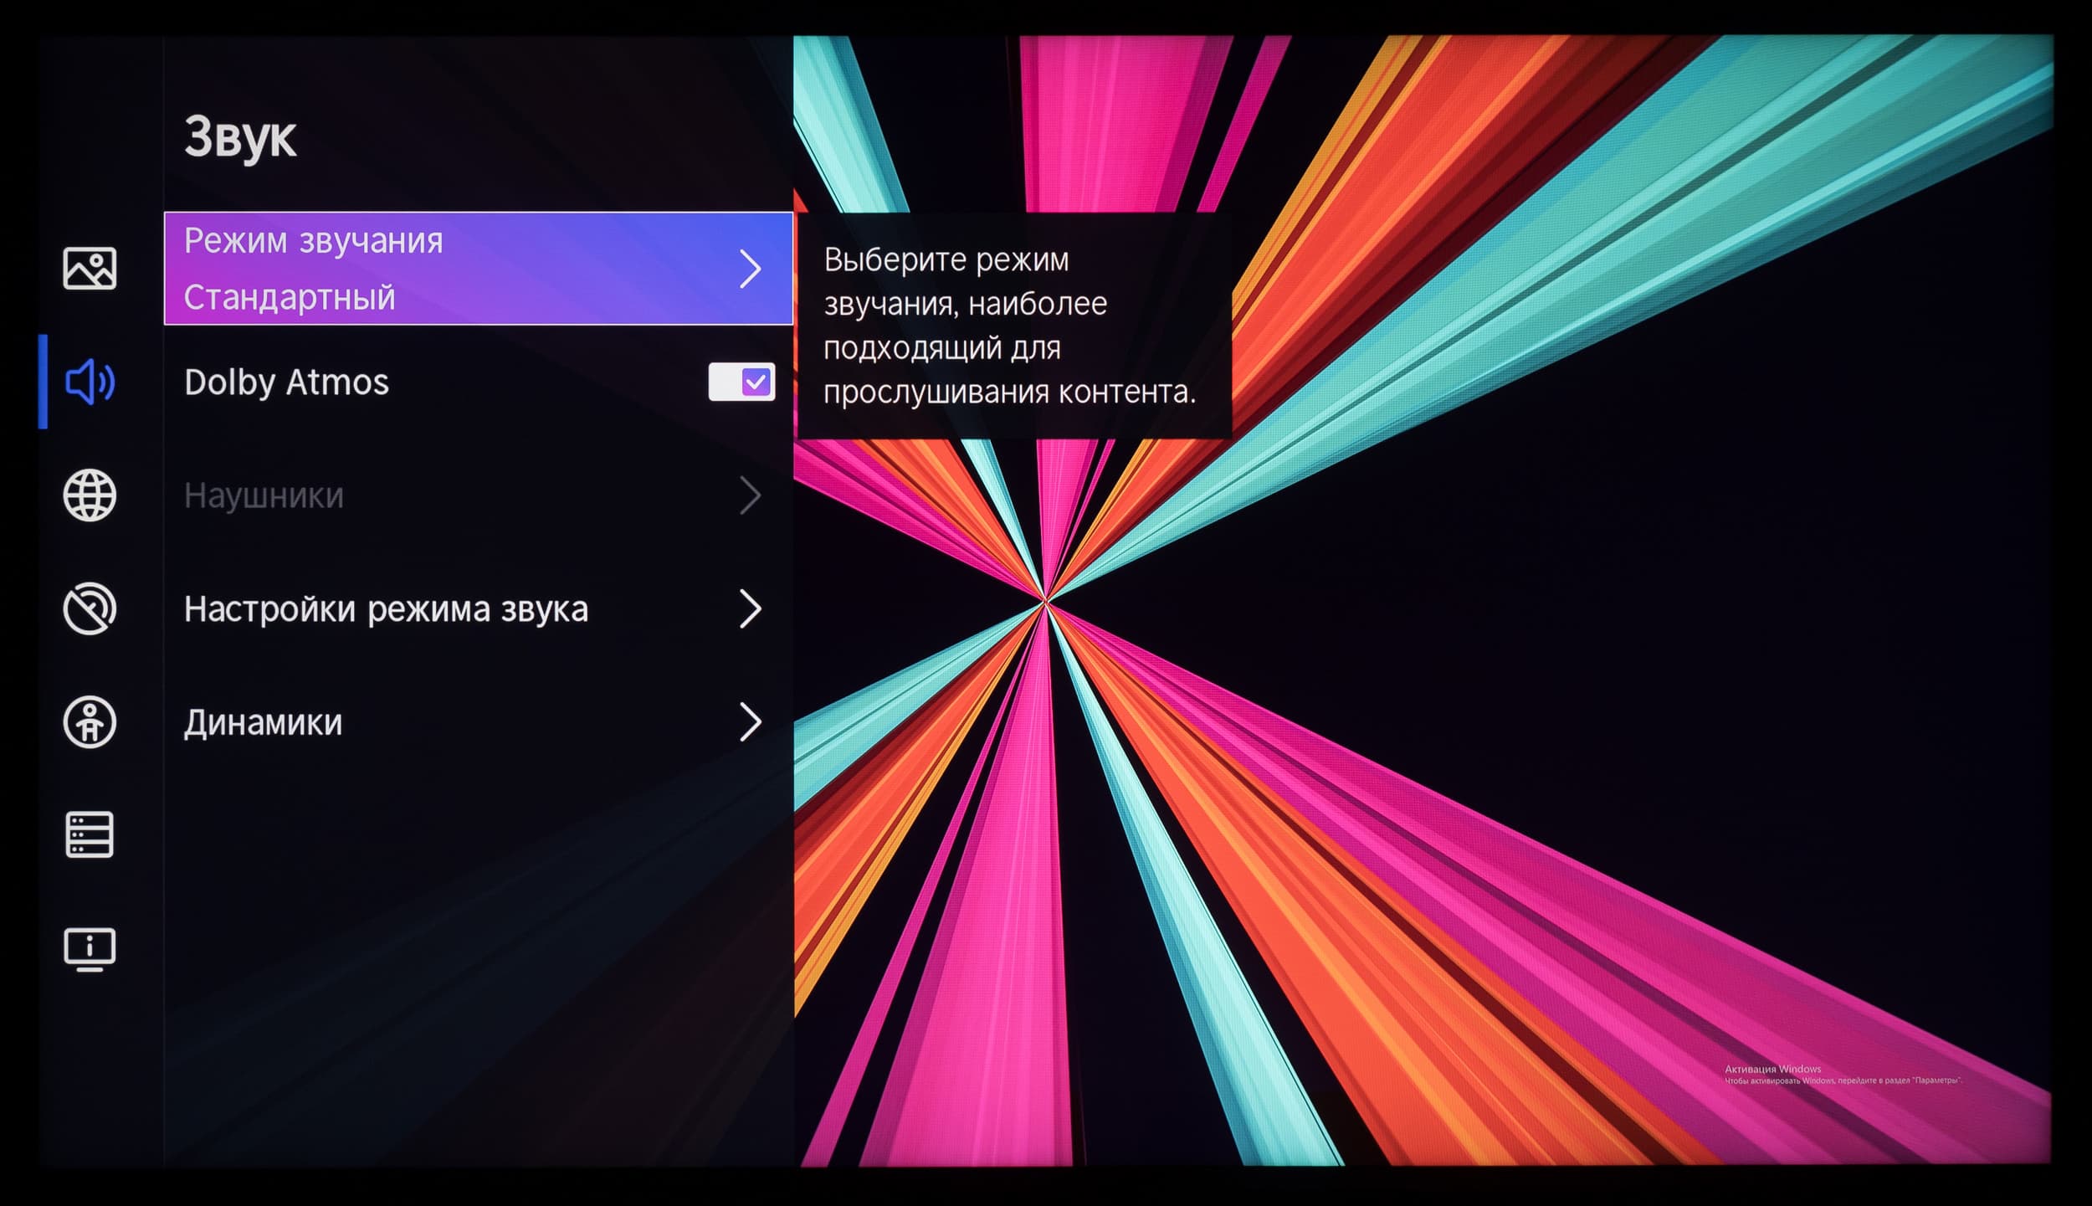This screenshot has height=1206, width=2092.
Task: Open the Динамики menu entry
Action: point(263,723)
